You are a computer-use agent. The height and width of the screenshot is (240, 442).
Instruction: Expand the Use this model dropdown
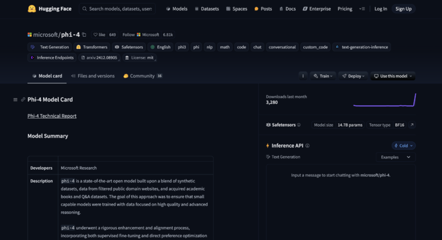coord(393,76)
